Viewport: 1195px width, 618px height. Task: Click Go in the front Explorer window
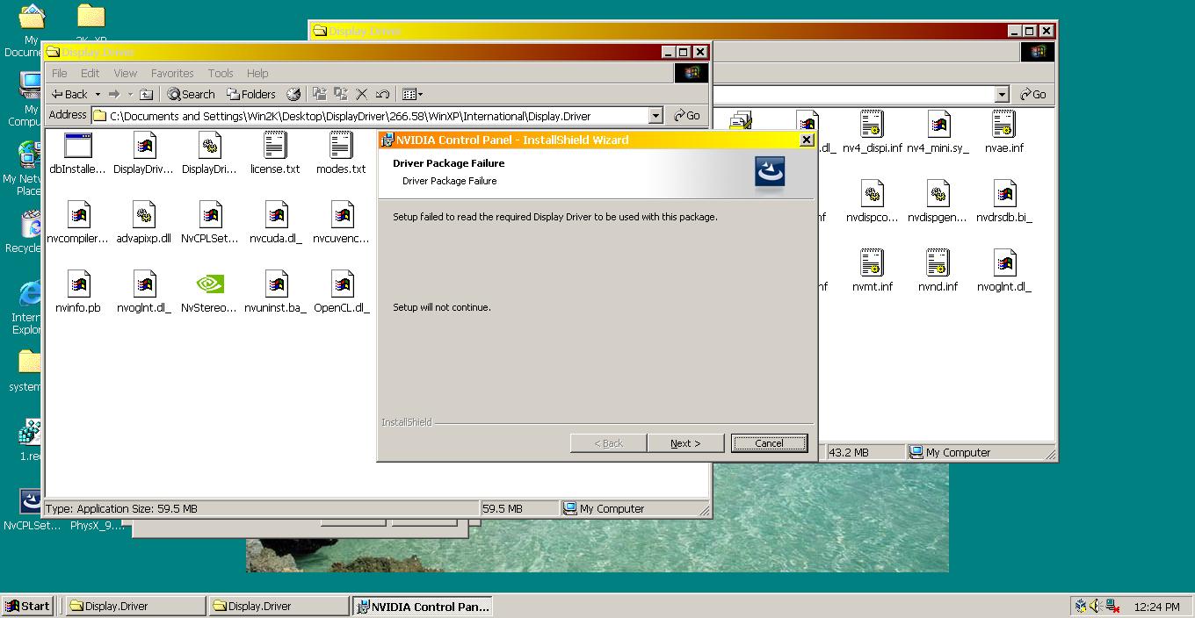(687, 116)
